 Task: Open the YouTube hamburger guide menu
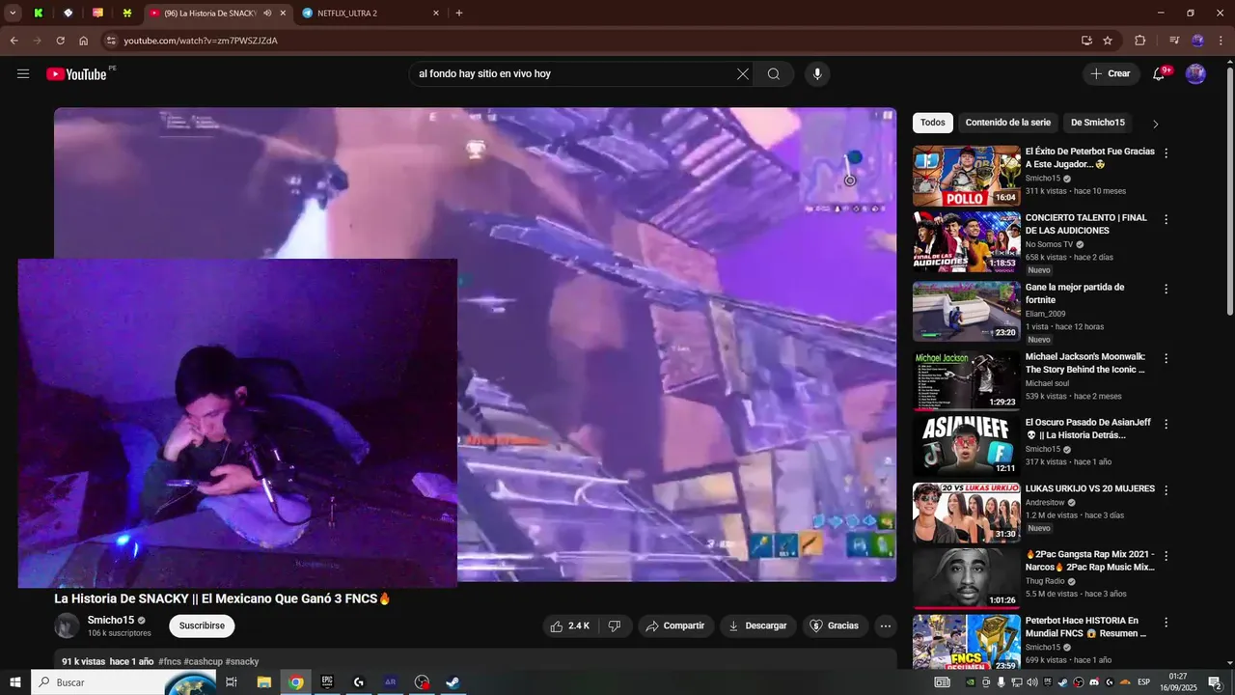pos(23,74)
